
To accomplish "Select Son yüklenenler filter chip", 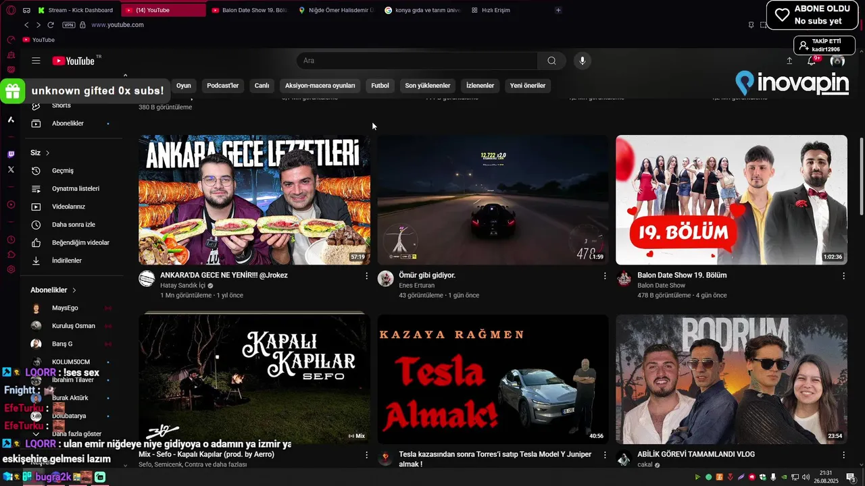I will click(428, 86).
